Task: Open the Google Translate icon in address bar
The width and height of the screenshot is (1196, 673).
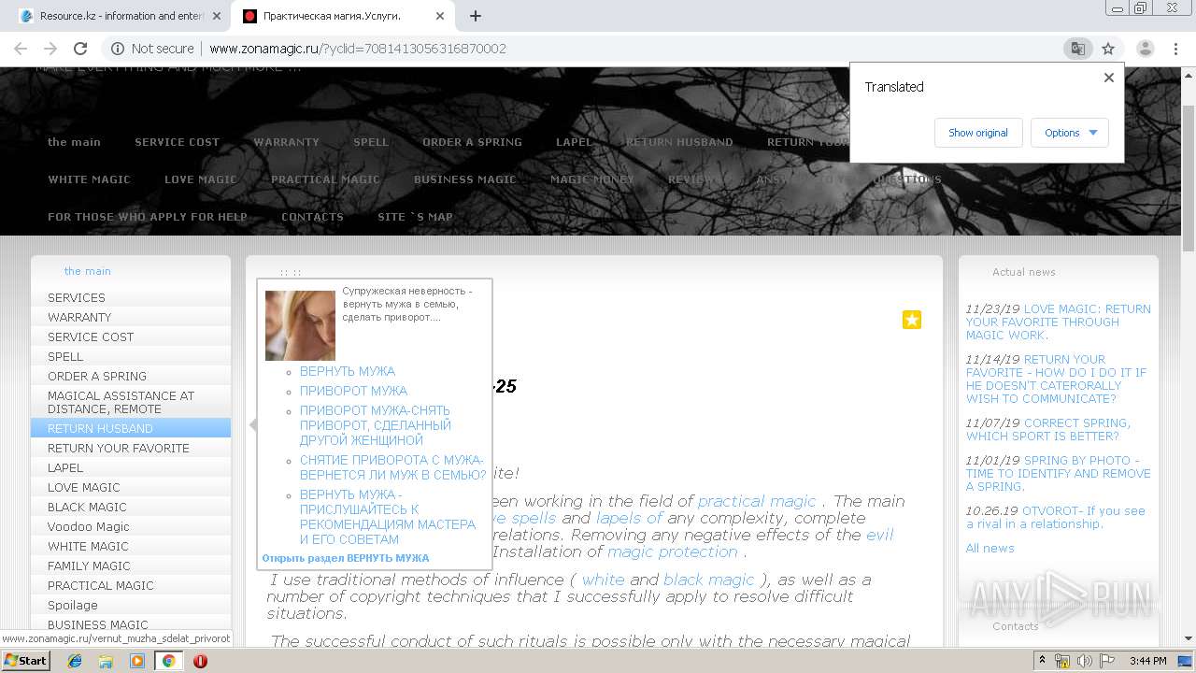Action: coord(1077,49)
